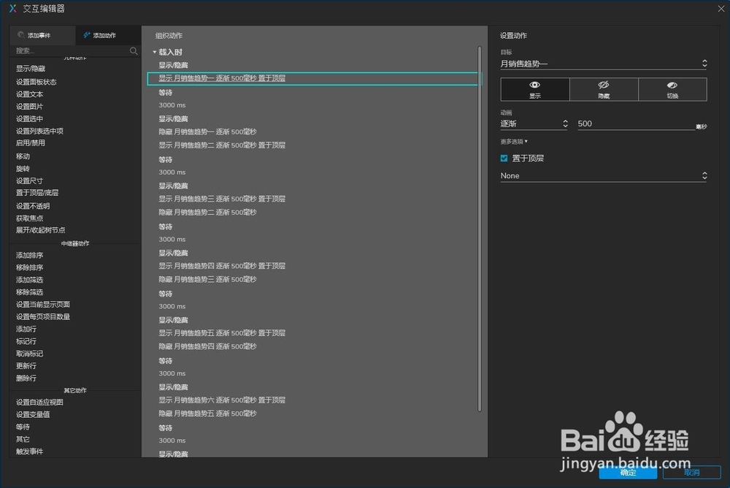Add the 设置列表选中项 action

39,131
